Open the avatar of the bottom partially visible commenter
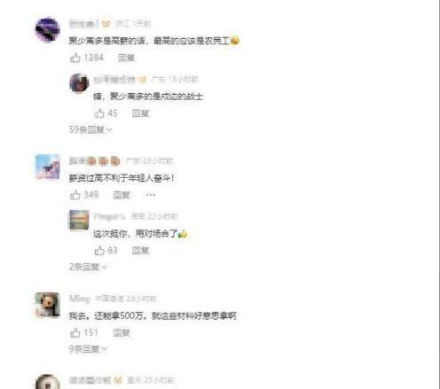Image resolution: width=440 pixels, height=389 pixels. point(48,382)
